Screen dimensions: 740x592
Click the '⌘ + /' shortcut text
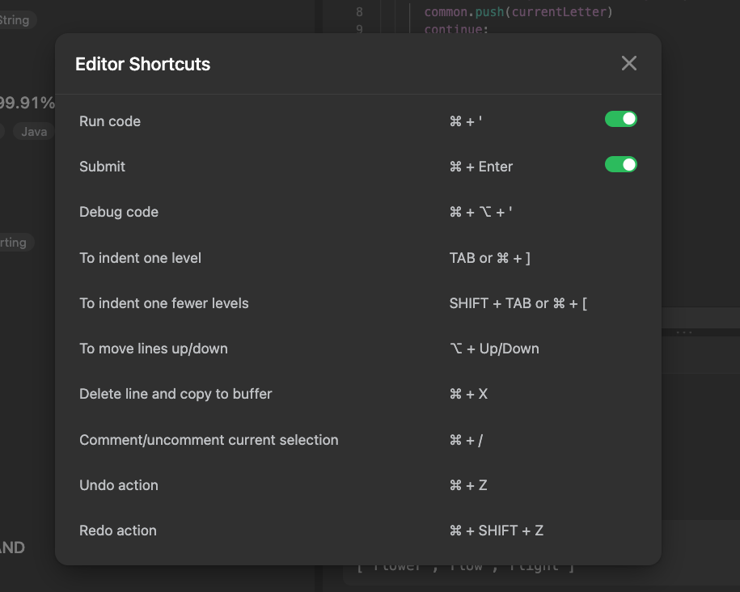coord(466,440)
